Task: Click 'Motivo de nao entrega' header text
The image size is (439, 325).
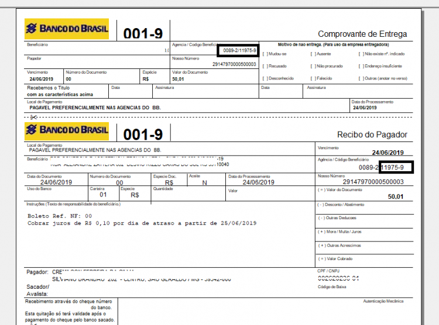Action: [333, 44]
